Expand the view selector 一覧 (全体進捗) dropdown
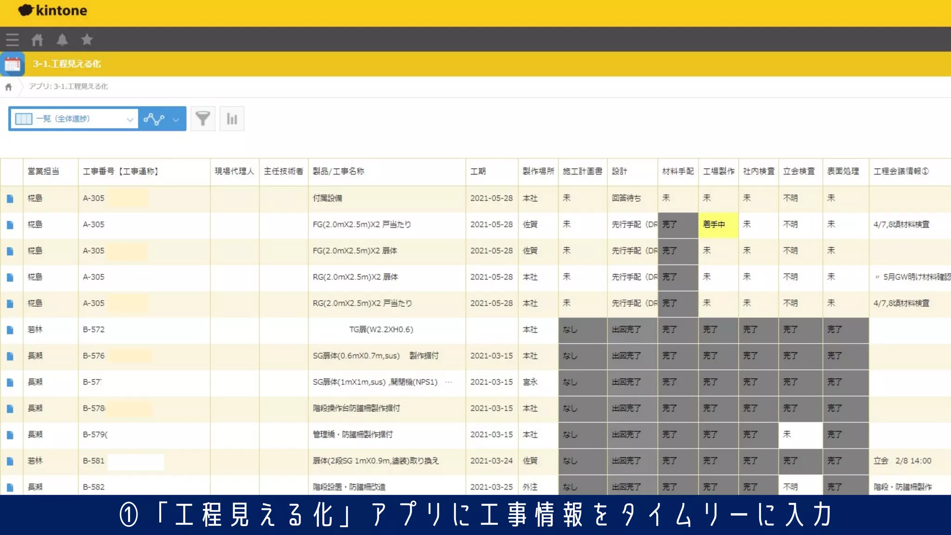 click(x=73, y=119)
